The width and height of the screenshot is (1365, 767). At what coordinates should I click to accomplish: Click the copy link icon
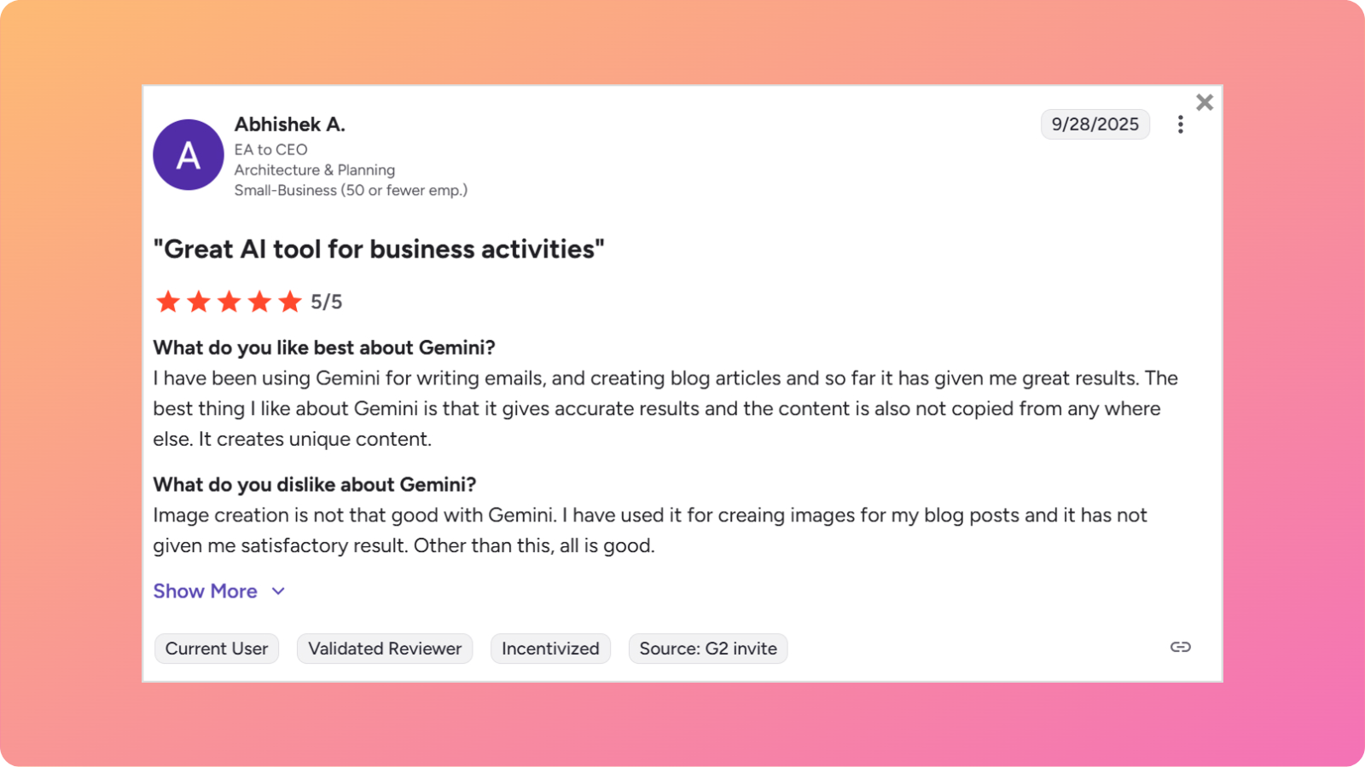[x=1181, y=647]
